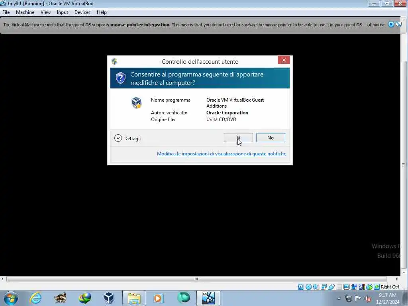Click the optical disc status icon
The image size is (408, 306).
(309, 287)
